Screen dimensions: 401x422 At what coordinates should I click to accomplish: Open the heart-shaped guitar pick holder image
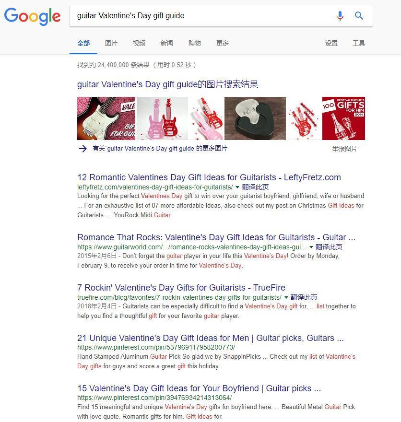pos(255,118)
